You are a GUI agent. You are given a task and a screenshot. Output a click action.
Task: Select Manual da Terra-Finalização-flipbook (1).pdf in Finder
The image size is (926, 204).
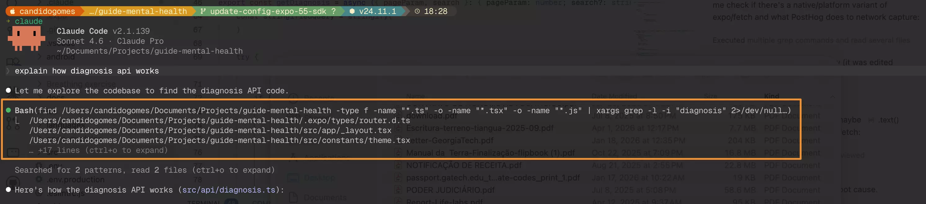490,153
